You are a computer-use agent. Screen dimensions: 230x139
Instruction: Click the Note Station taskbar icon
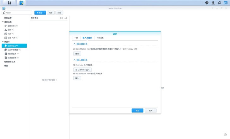point(21,3)
